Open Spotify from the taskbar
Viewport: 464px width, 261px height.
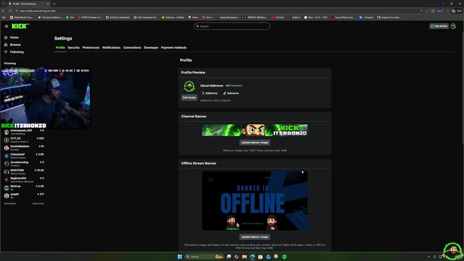284,257
